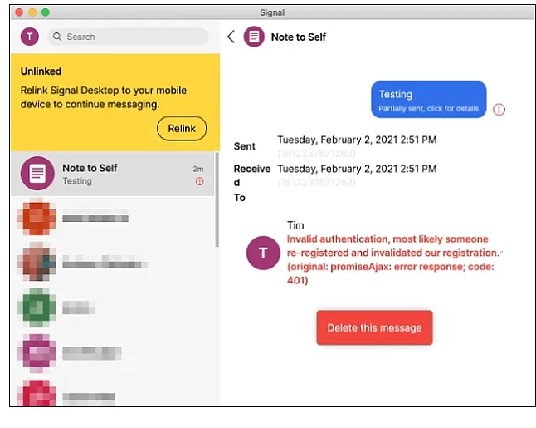Click the Search input field
Viewport: 536px width, 428px height.
tap(128, 37)
